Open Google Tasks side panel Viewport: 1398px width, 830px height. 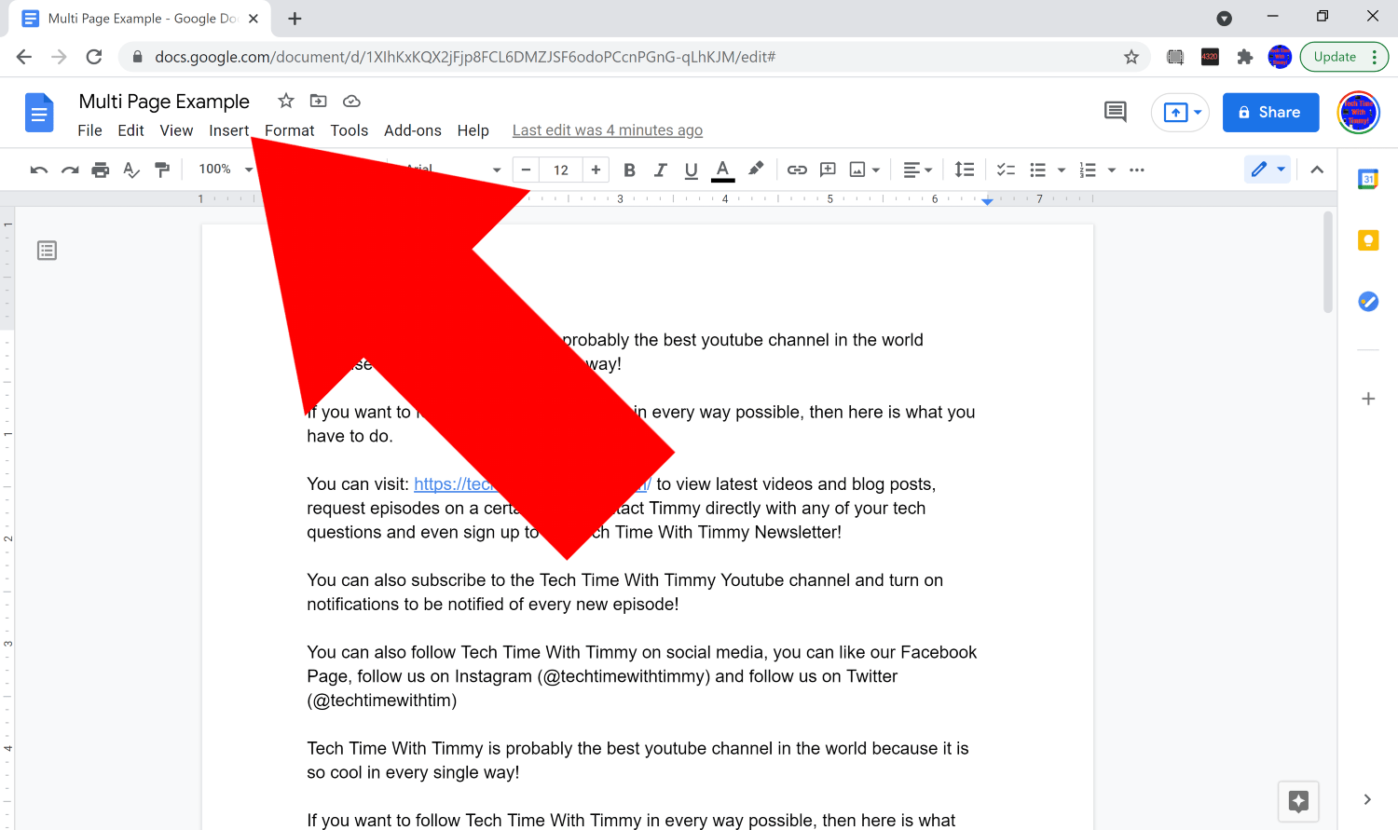coord(1368,301)
